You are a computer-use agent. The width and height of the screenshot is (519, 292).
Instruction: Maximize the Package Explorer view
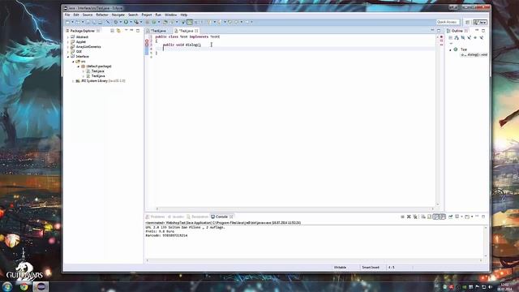click(x=138, y=31)
